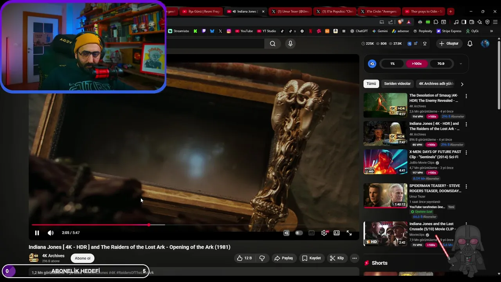Show hidden bookmarks with double chevron
Viewport: 501px width, 282px height.
pos(491,31)
